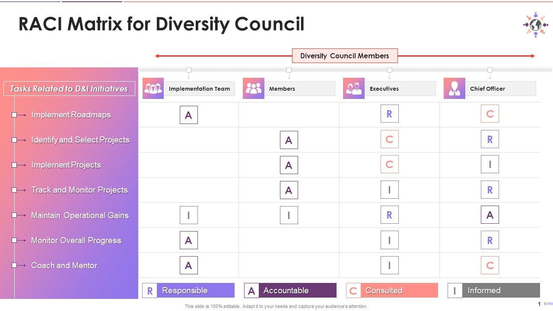This screenshot has width=553, height=311.
Task: Click the Implementation Team group icon
Action: [x=153, y=89]
